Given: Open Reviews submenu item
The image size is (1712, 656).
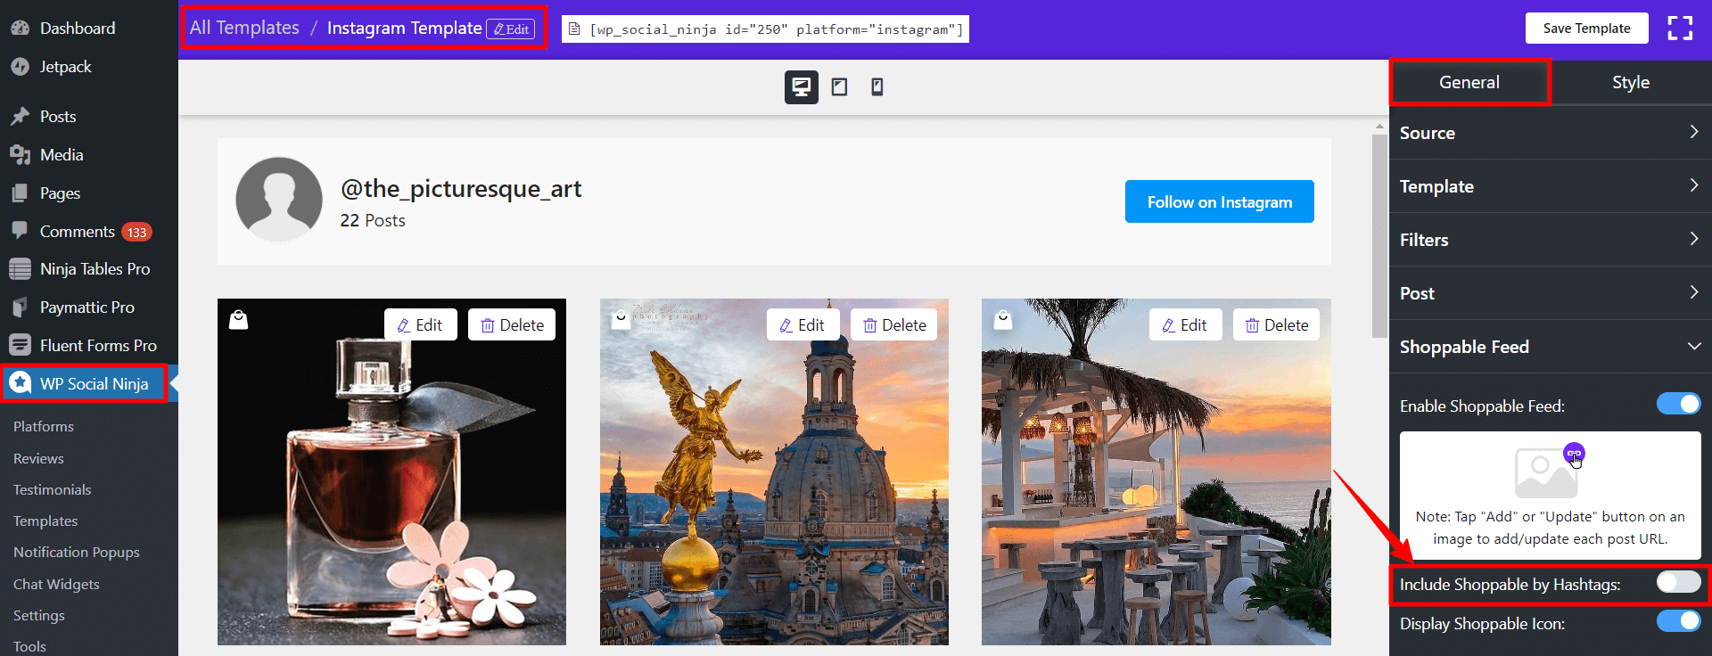Looking at the screenshot, I should point(38,458).
